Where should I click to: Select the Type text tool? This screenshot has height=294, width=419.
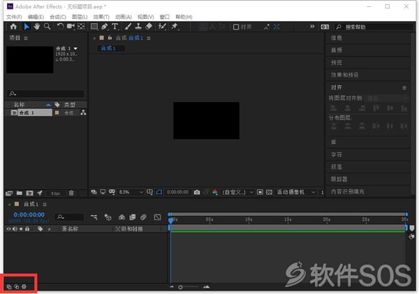click(115, 27)
